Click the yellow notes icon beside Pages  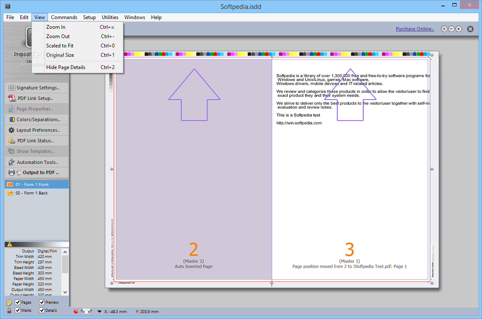click(9, 302)
